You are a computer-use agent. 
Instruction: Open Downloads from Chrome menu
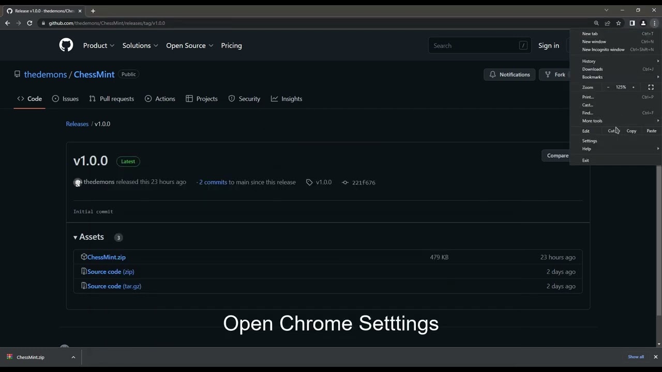point(615,69)
